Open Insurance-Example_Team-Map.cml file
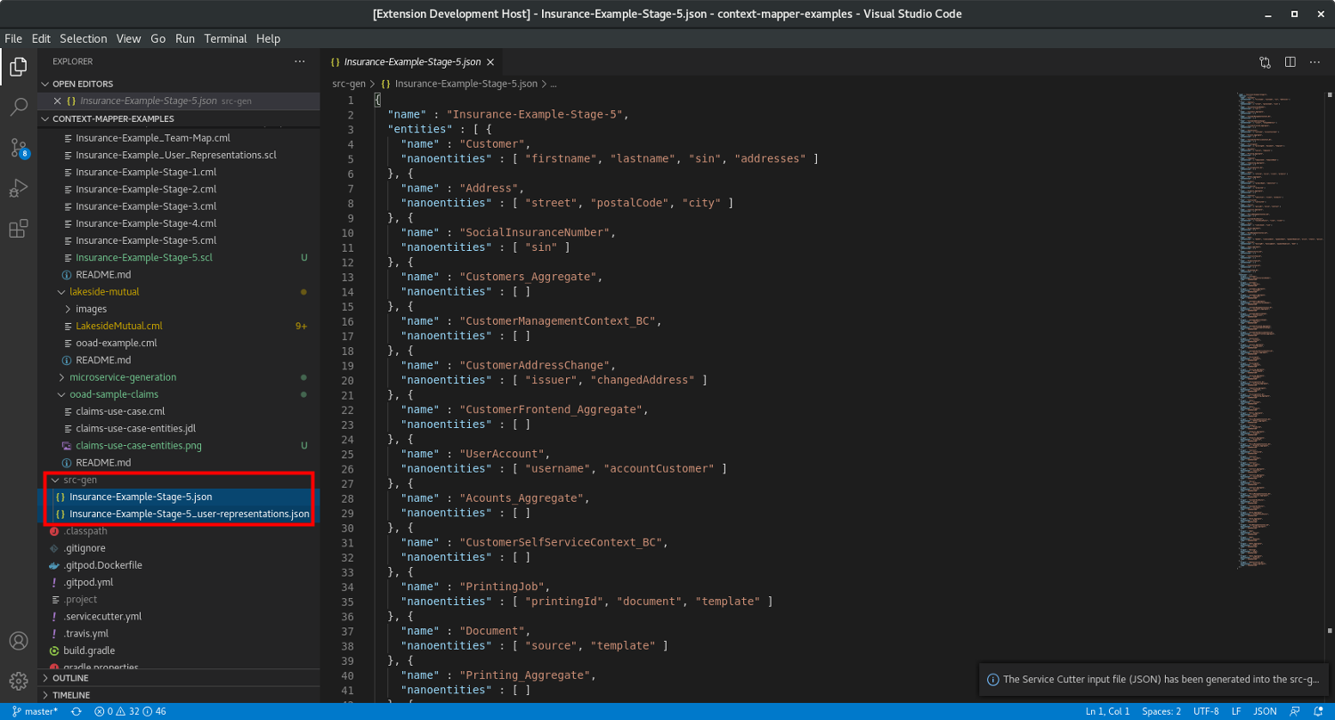The image size is (1335, 720). pyautogui.click(x=178, y=138)
